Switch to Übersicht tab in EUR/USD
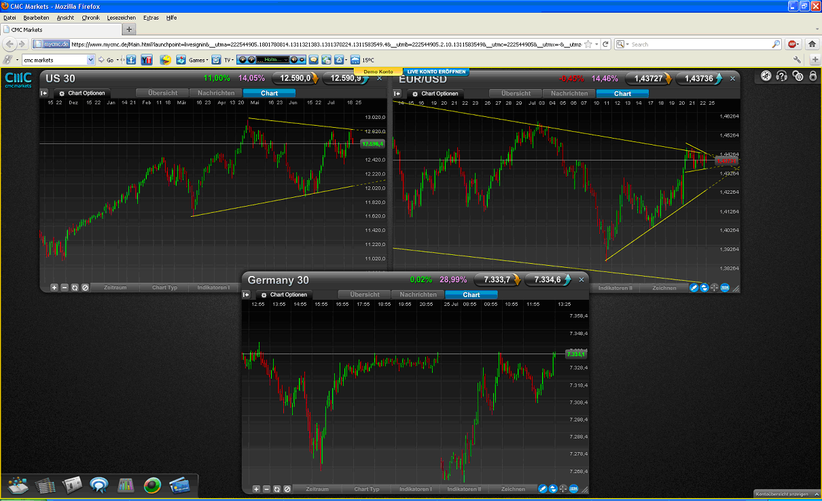Image resolution: width=822 pixels, height=501 pixels. [516, 93]
